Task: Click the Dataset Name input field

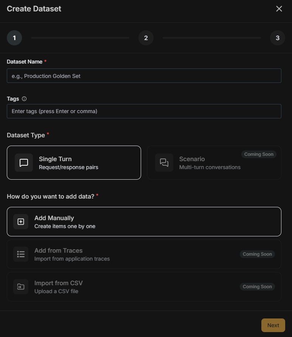Action: point(144,76)
